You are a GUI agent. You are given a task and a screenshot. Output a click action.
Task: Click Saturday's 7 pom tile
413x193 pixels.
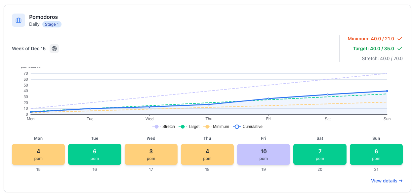pos(320,154)
